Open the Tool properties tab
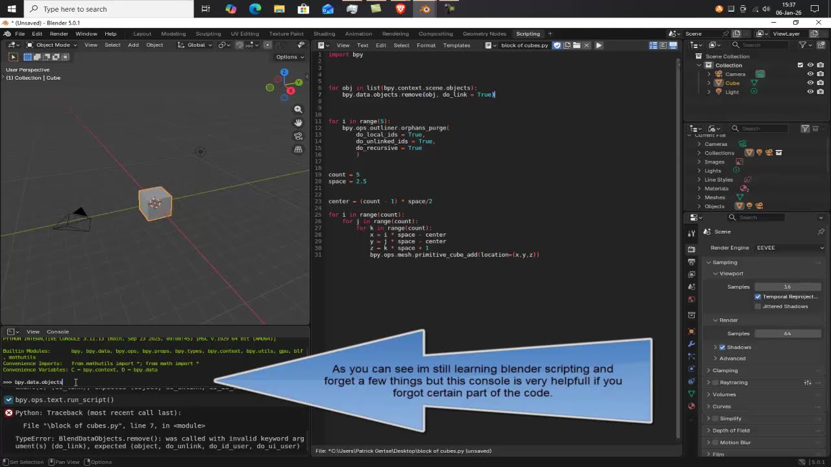The width and height of the screenshot is (831, 467). coord(691,232)
